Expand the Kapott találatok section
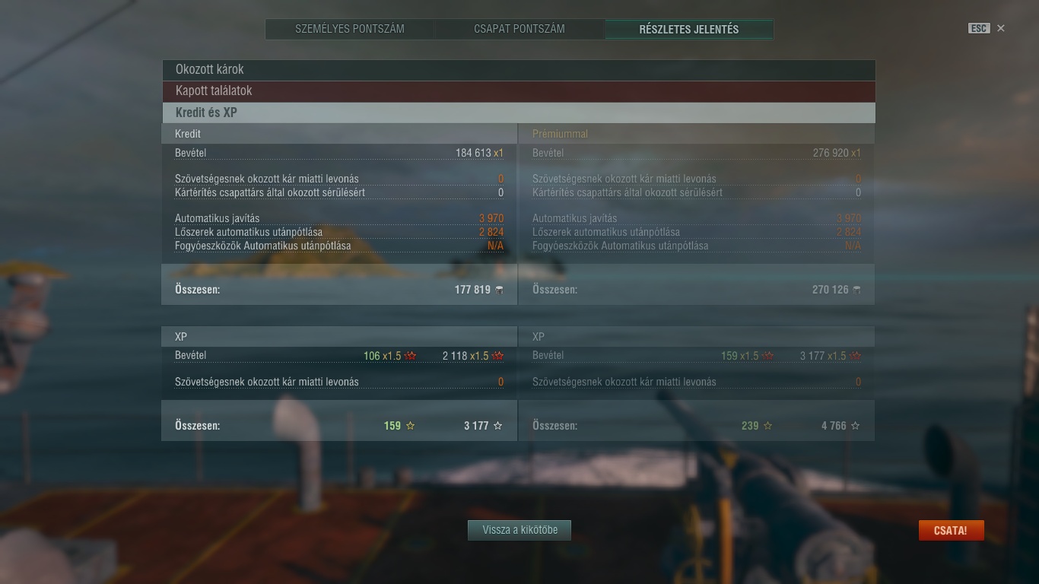The height and width of the screenshot is (584, 1039). coord(519,91)
